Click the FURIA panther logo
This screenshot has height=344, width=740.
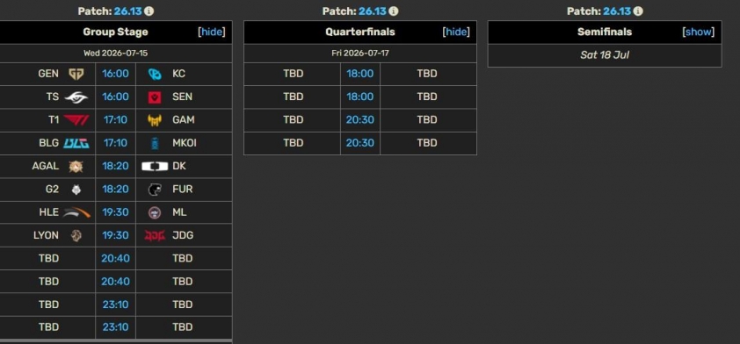coord(155,190)
